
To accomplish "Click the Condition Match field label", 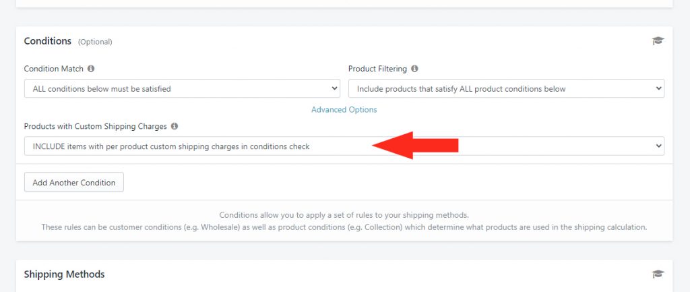I will click(54, 69).
